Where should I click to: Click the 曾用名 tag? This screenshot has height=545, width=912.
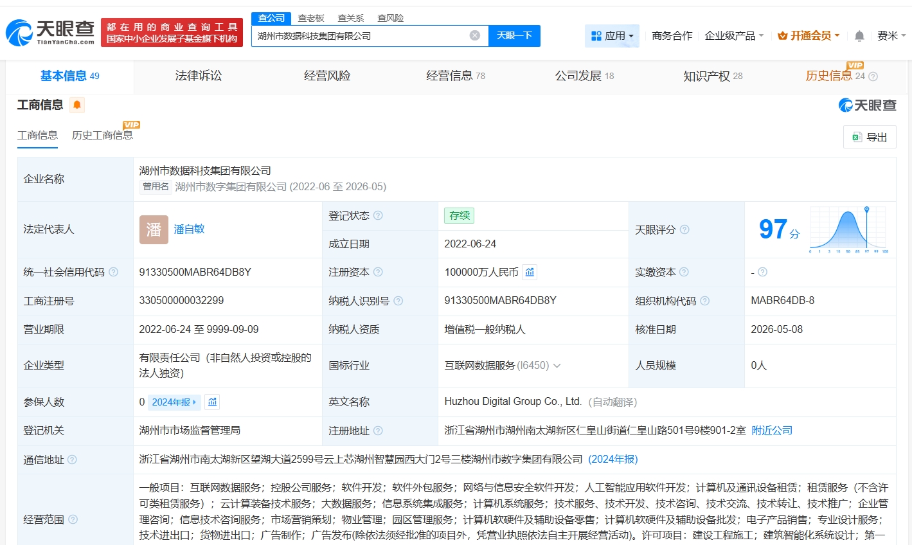[x=156, y=186]
